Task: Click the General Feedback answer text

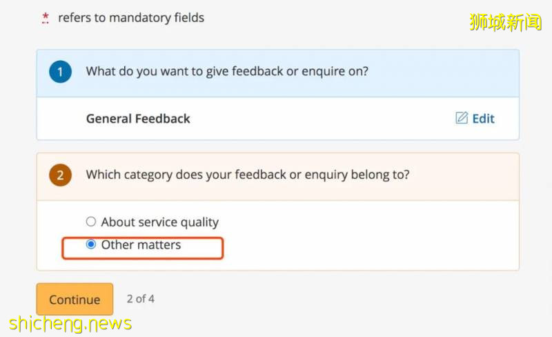Action: click(138, 118)
